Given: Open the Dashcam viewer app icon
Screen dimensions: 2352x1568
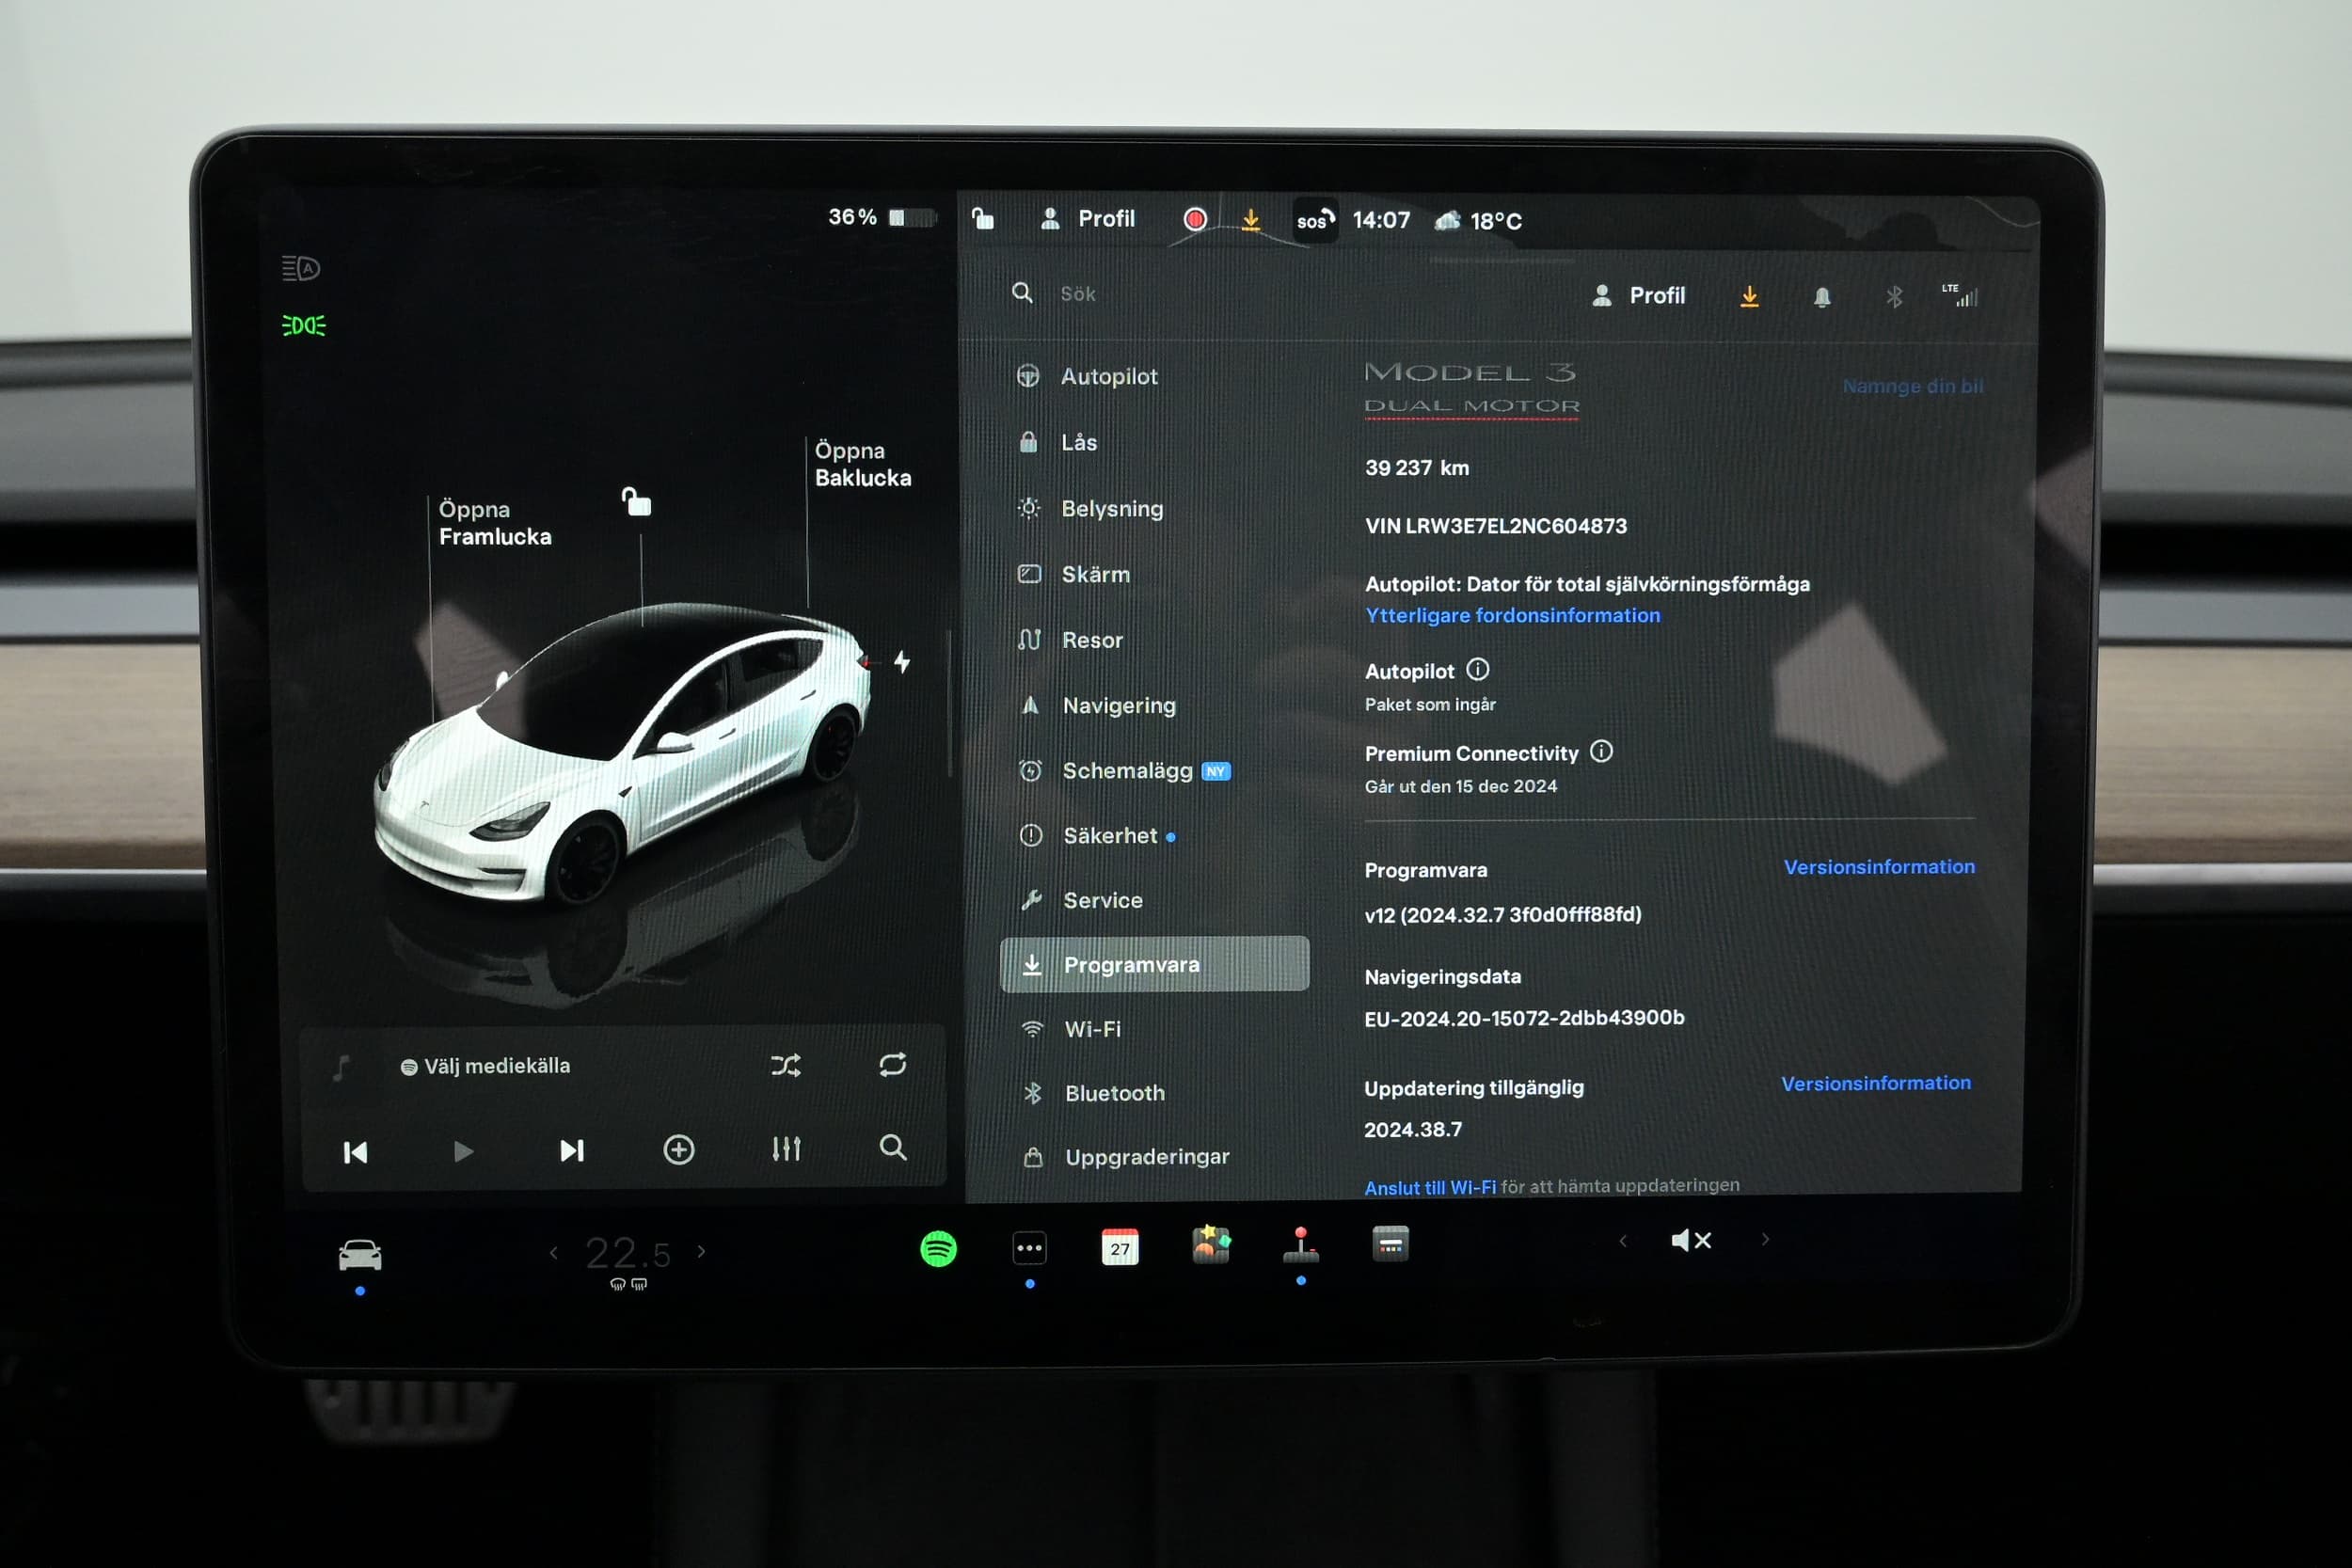Looking at the screenshot, I should point(1390,1244).
